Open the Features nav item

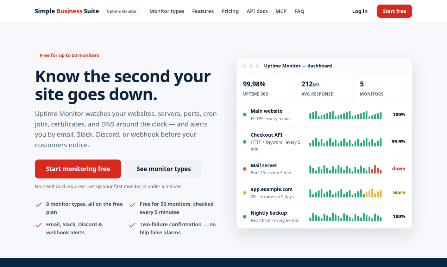[203, 11]
